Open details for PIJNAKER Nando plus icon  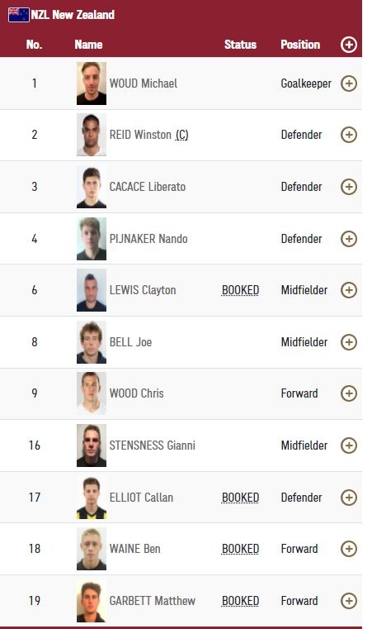(348, 239)
